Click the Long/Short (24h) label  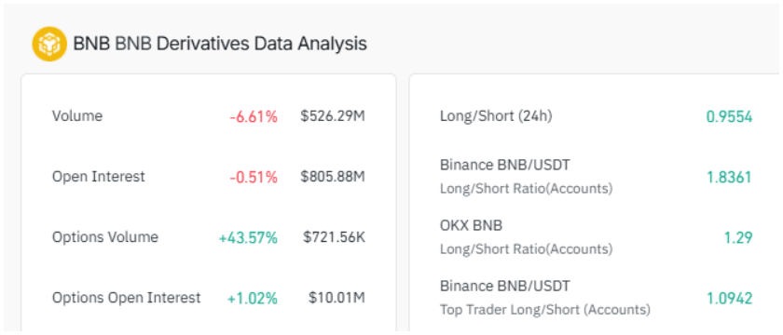tap(496, 116)
